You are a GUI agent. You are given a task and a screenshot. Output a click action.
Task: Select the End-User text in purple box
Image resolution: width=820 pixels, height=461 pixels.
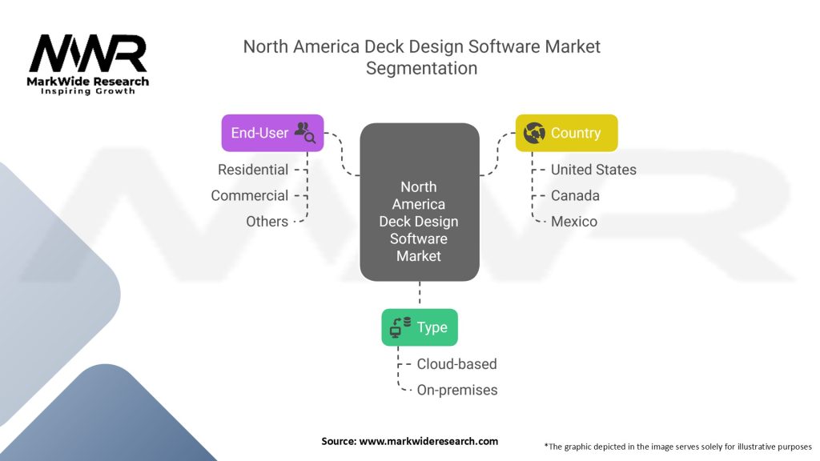tap(259, 133)
